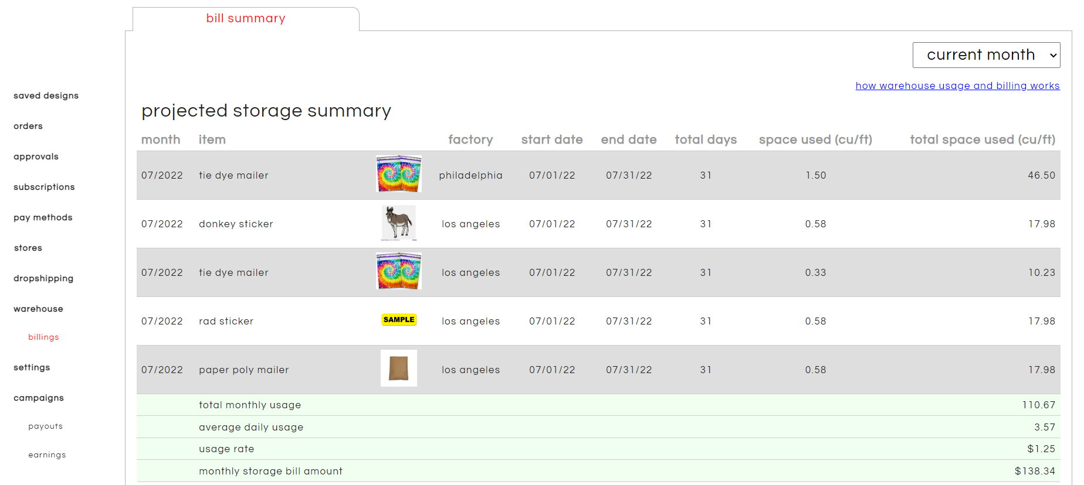Click the factory column header
1084x485 pixels.
click(470, 139)
